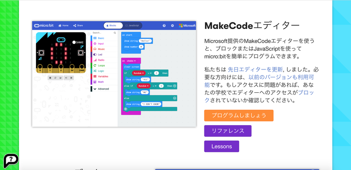This screenshot has width=351, height=170.
Task: Open the Loops toolbox category
Action: [104, 65]
